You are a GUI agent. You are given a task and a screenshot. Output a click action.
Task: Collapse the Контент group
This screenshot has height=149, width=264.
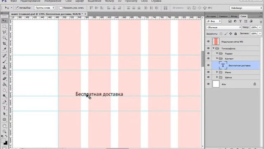coord(217,58)
